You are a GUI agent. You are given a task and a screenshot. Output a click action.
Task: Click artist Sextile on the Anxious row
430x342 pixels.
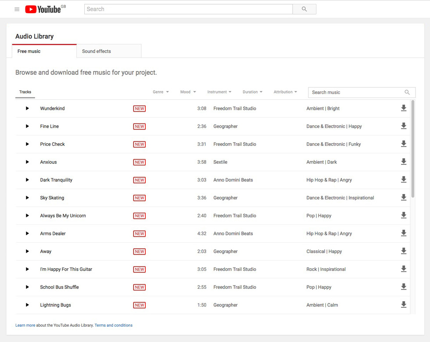tap(220, 162)
